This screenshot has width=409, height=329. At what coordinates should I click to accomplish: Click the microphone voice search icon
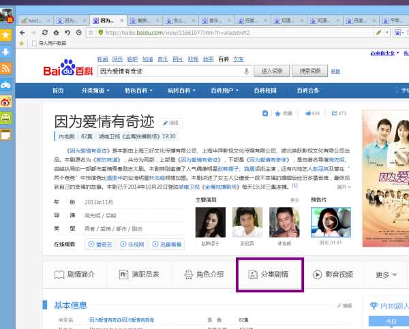(x=246, y=71)
